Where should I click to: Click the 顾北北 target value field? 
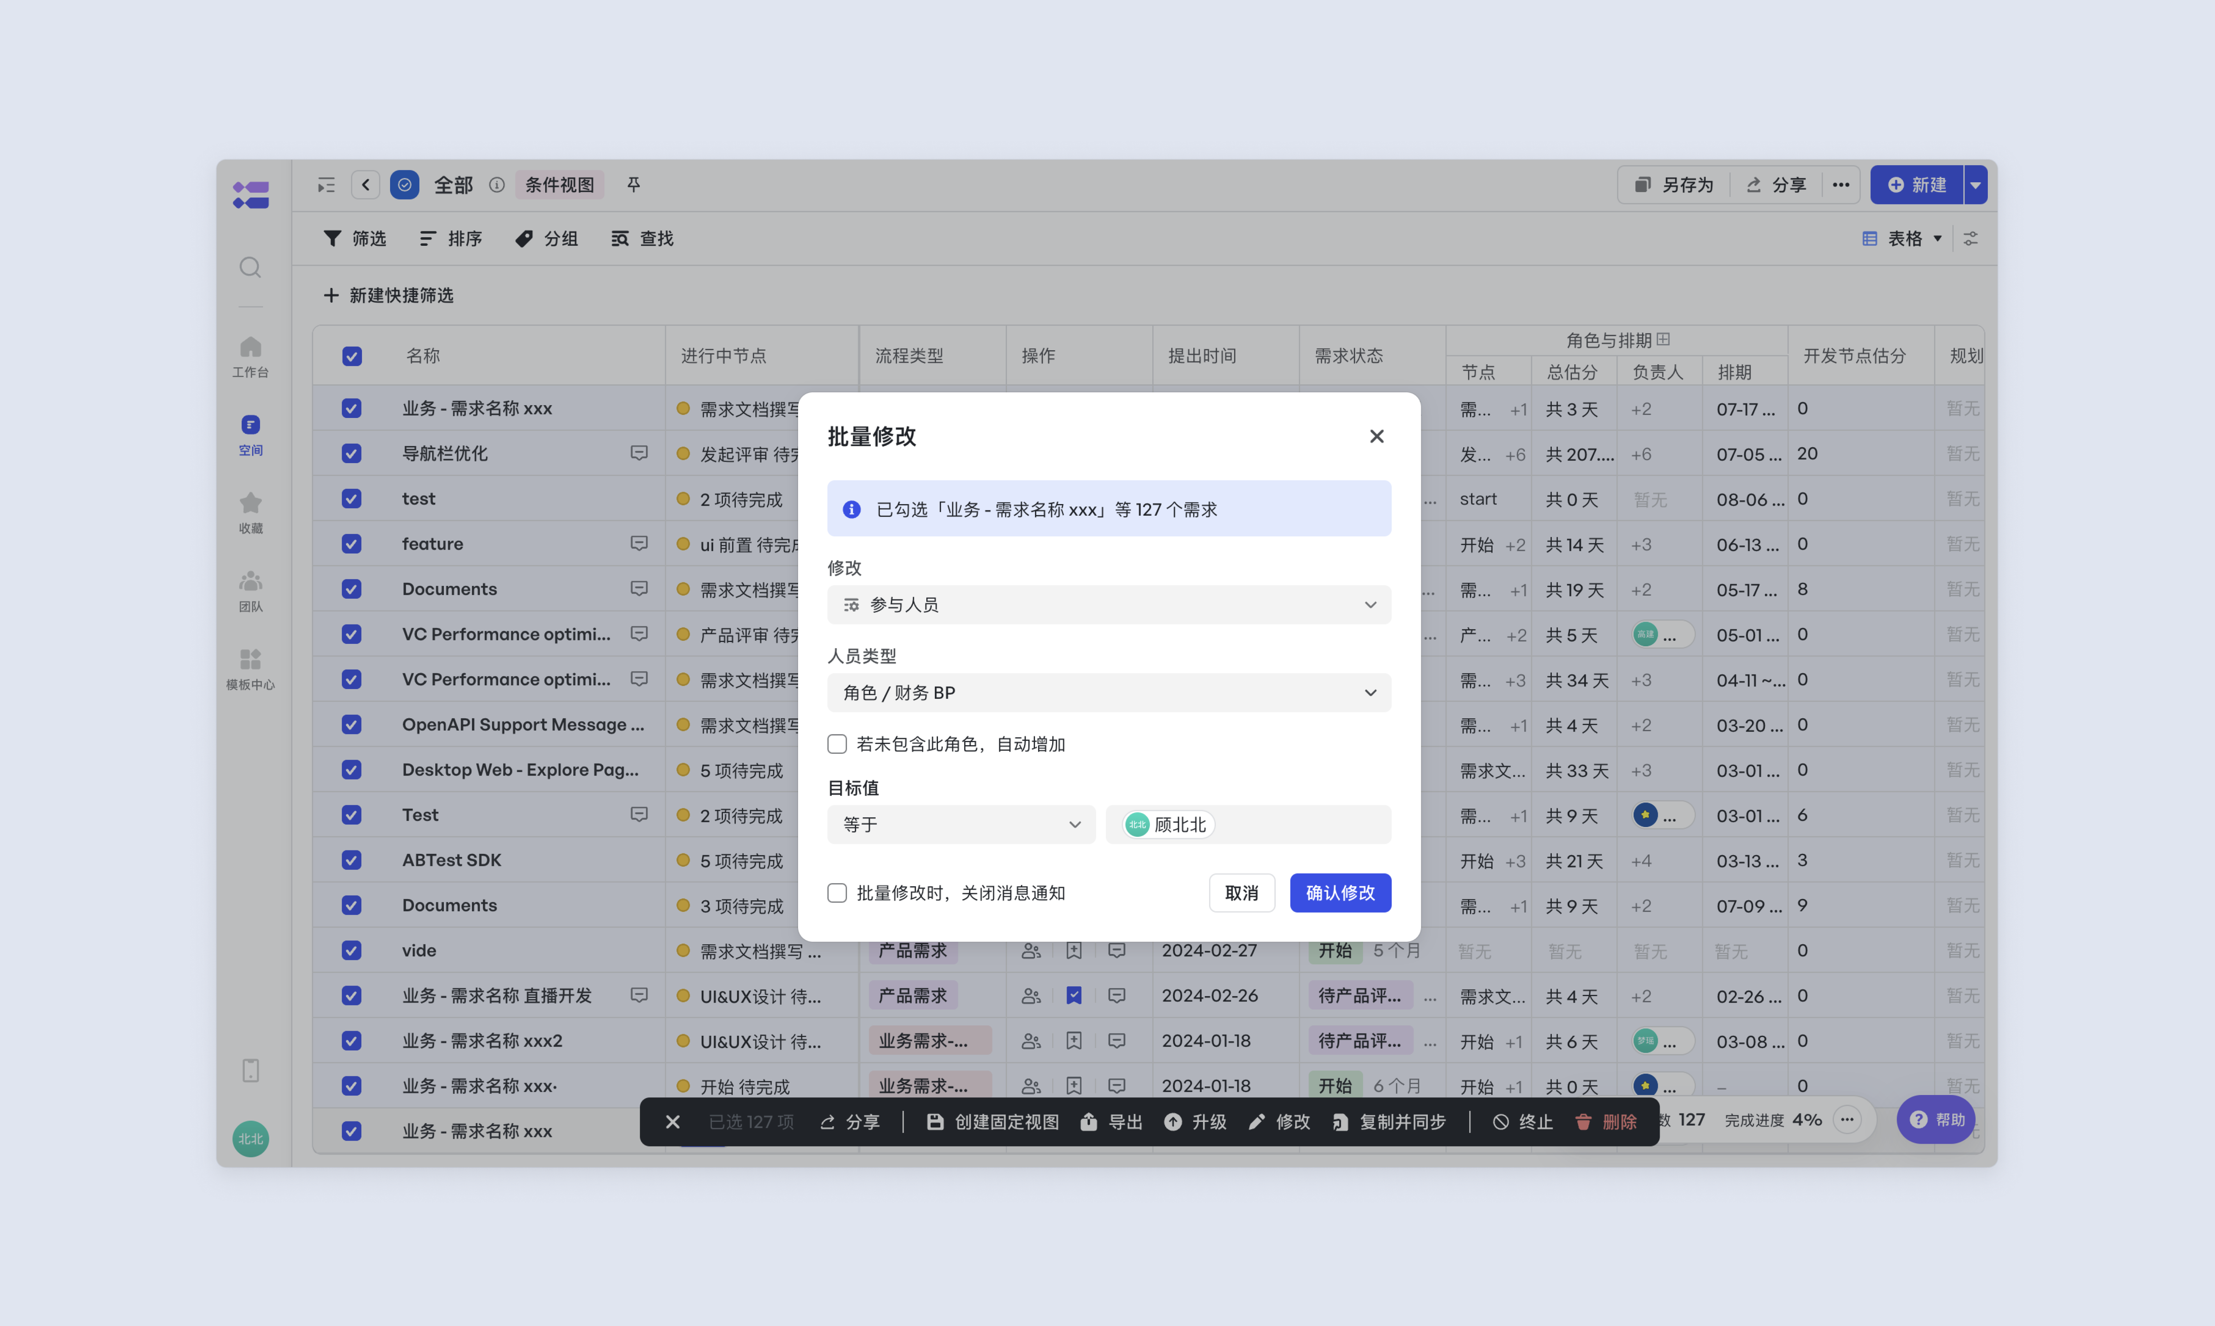[x=1249, y=824]
